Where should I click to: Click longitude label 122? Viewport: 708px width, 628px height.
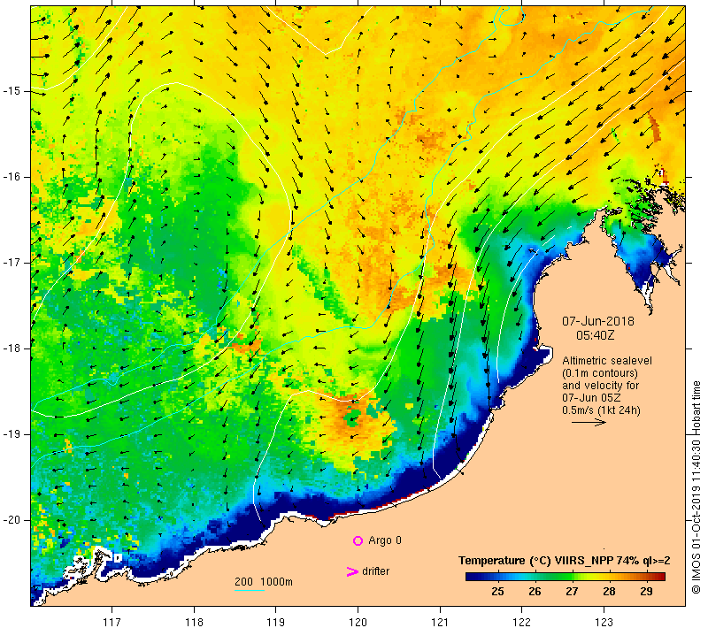pos(522,622)
